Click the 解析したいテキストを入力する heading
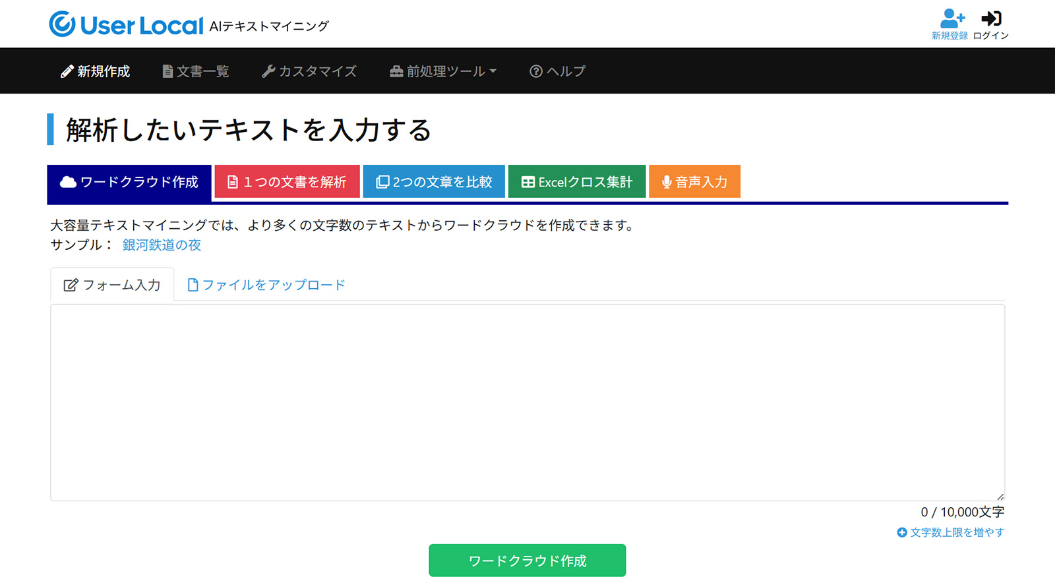The image size is (1055, 579). 249,129
